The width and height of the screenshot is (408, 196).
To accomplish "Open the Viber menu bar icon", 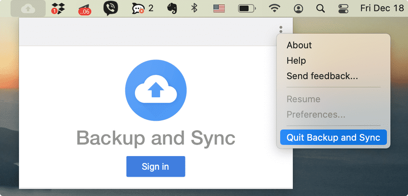I will point(111,8).
